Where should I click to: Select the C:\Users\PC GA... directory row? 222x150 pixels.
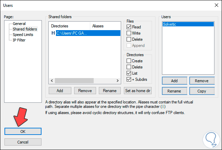[88, 33]
